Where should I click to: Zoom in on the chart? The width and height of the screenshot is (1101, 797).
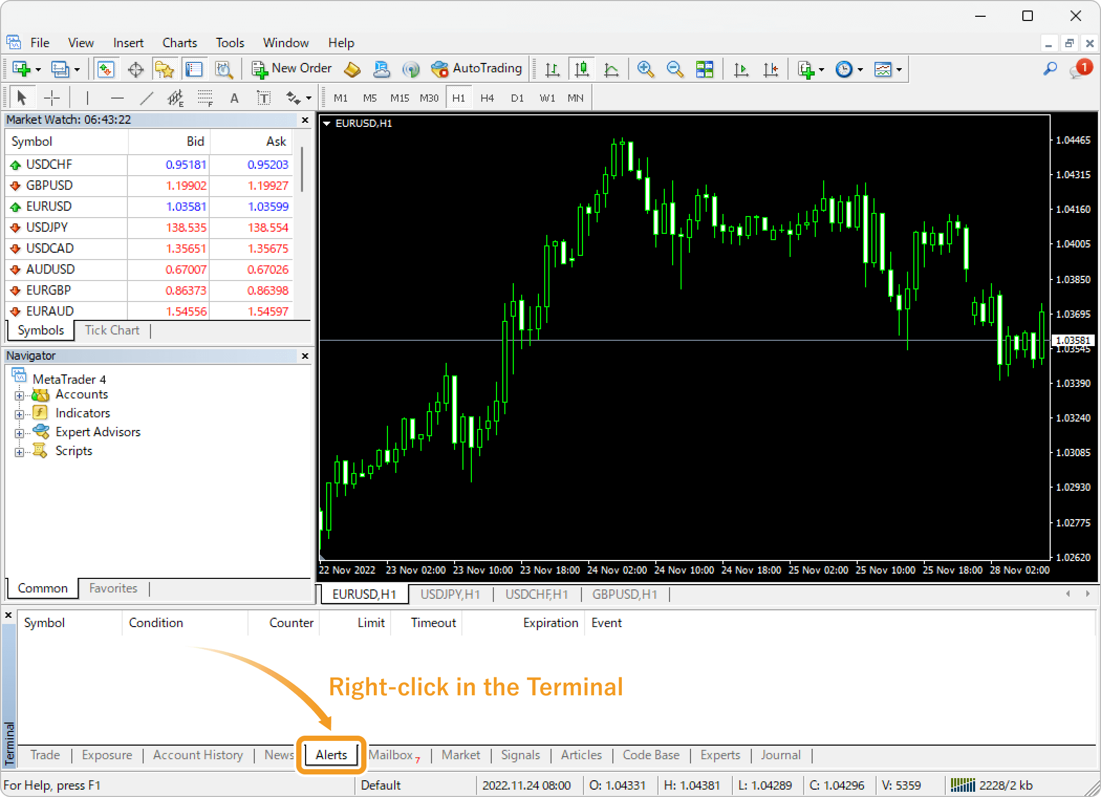pyautogui.click(x=646, y=69)
